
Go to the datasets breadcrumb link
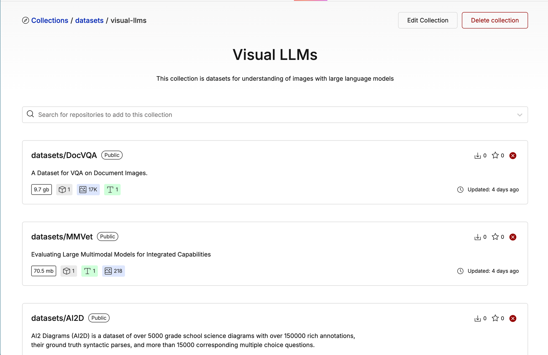(89, 21)
